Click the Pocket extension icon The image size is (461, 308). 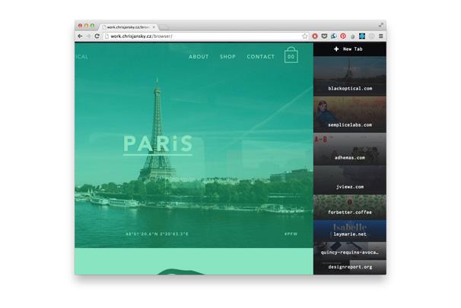coord(324,36)
